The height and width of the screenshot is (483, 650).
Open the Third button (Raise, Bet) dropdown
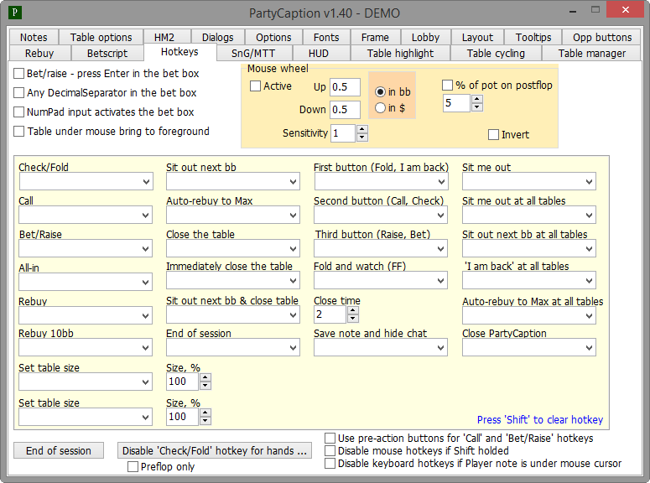pyautogui.click(x=381, y=249)
